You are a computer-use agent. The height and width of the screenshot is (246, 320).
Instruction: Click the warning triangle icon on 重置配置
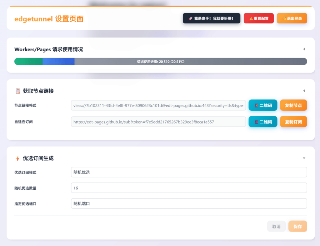click(251, 18)
